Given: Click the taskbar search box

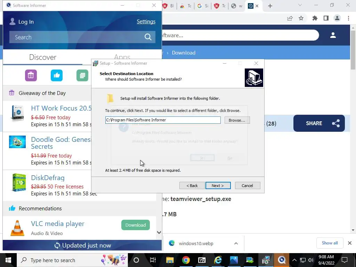Looking at the screenshot, I should (72, 260).
